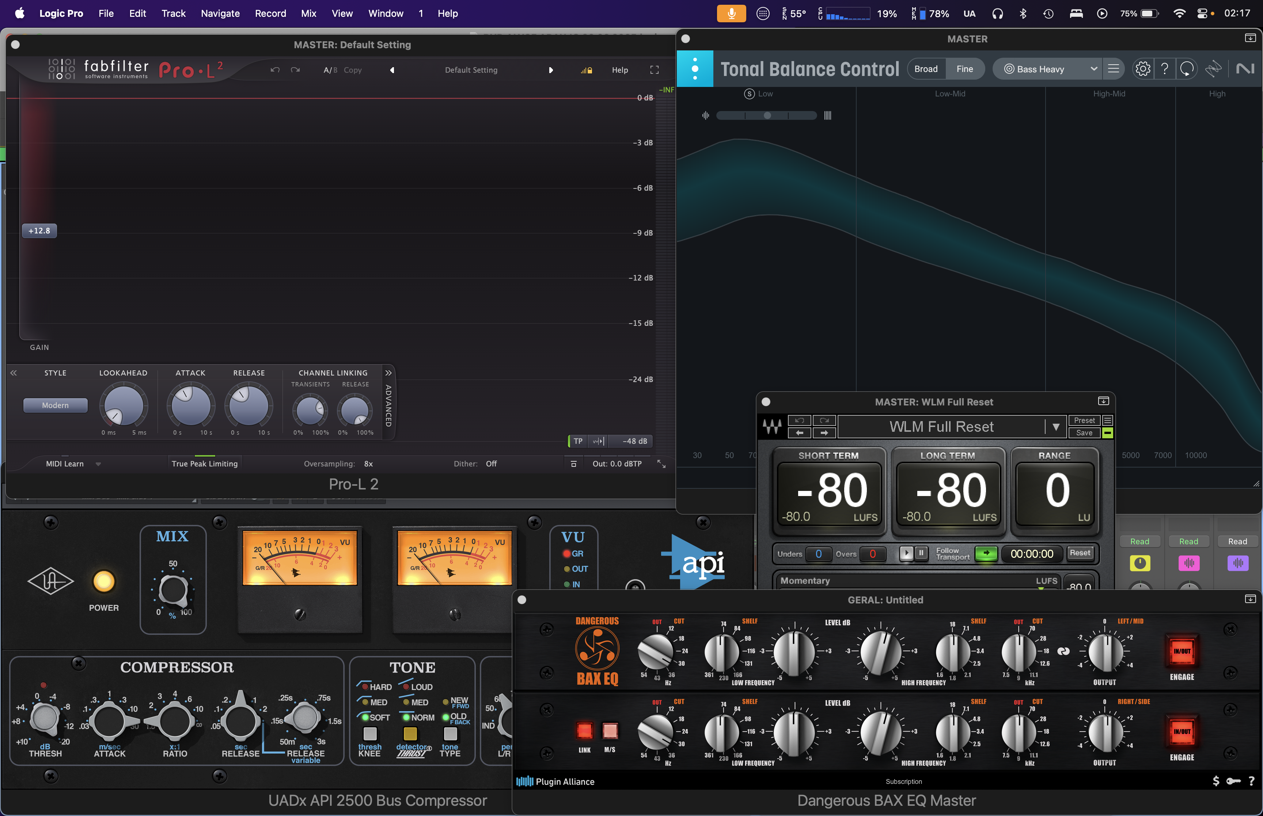Viewport: 1263px width, 816px height.
Task: Toggle the BAX EQ M/S button
Action: pos(610,731)
